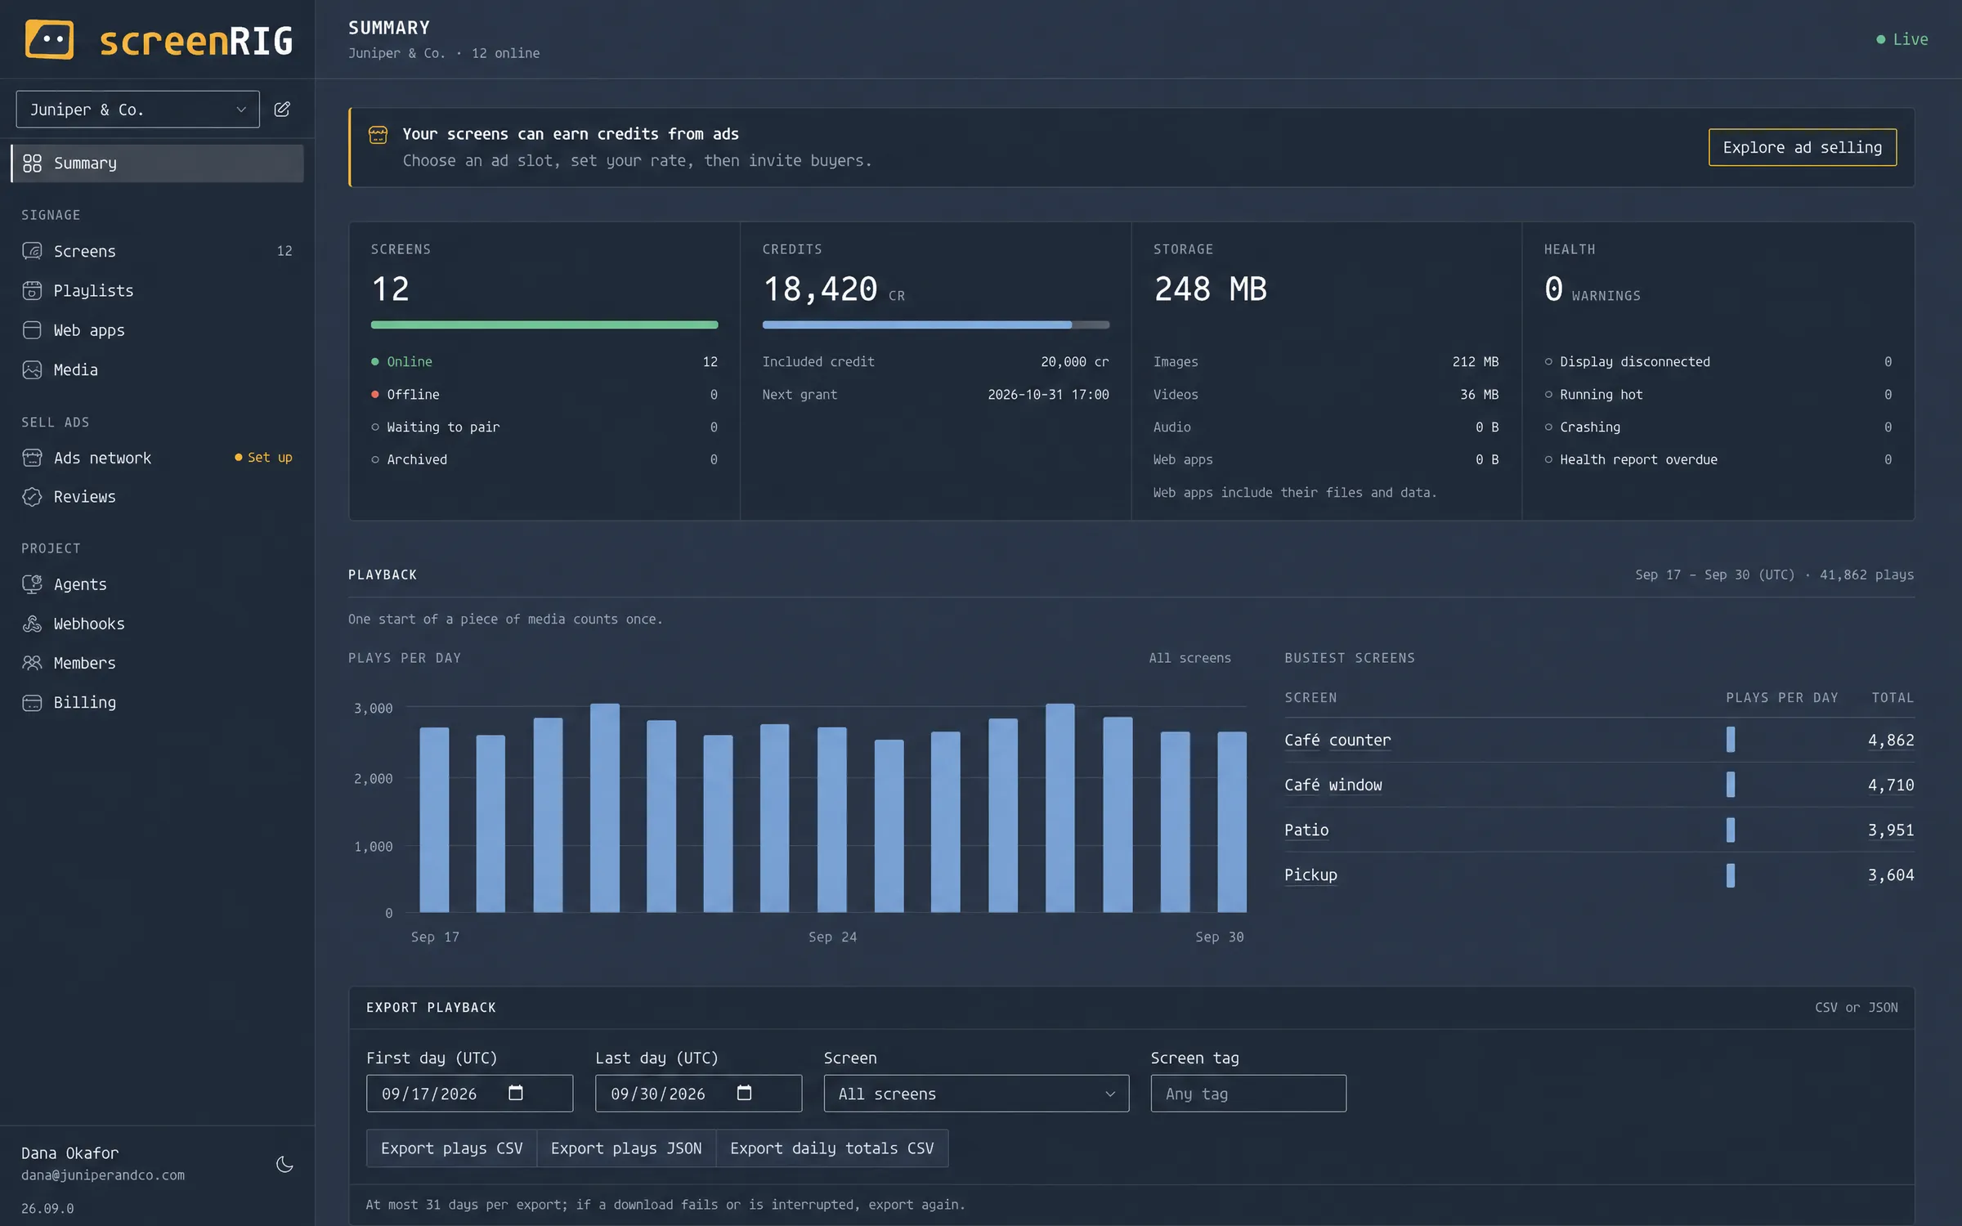The height and width of the screenshot is (1226, 1962).
Task: Click the Webhooks icon in sidebar
Action: [x=32, y=624]
